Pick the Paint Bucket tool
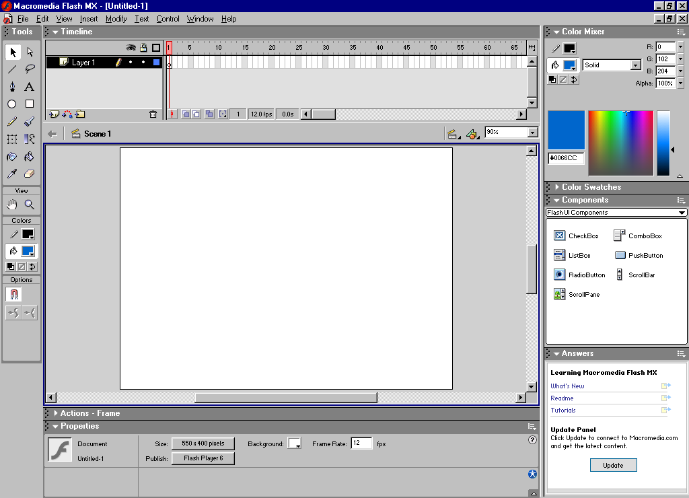This screenshot has width=689, height=498. point(30,157)
